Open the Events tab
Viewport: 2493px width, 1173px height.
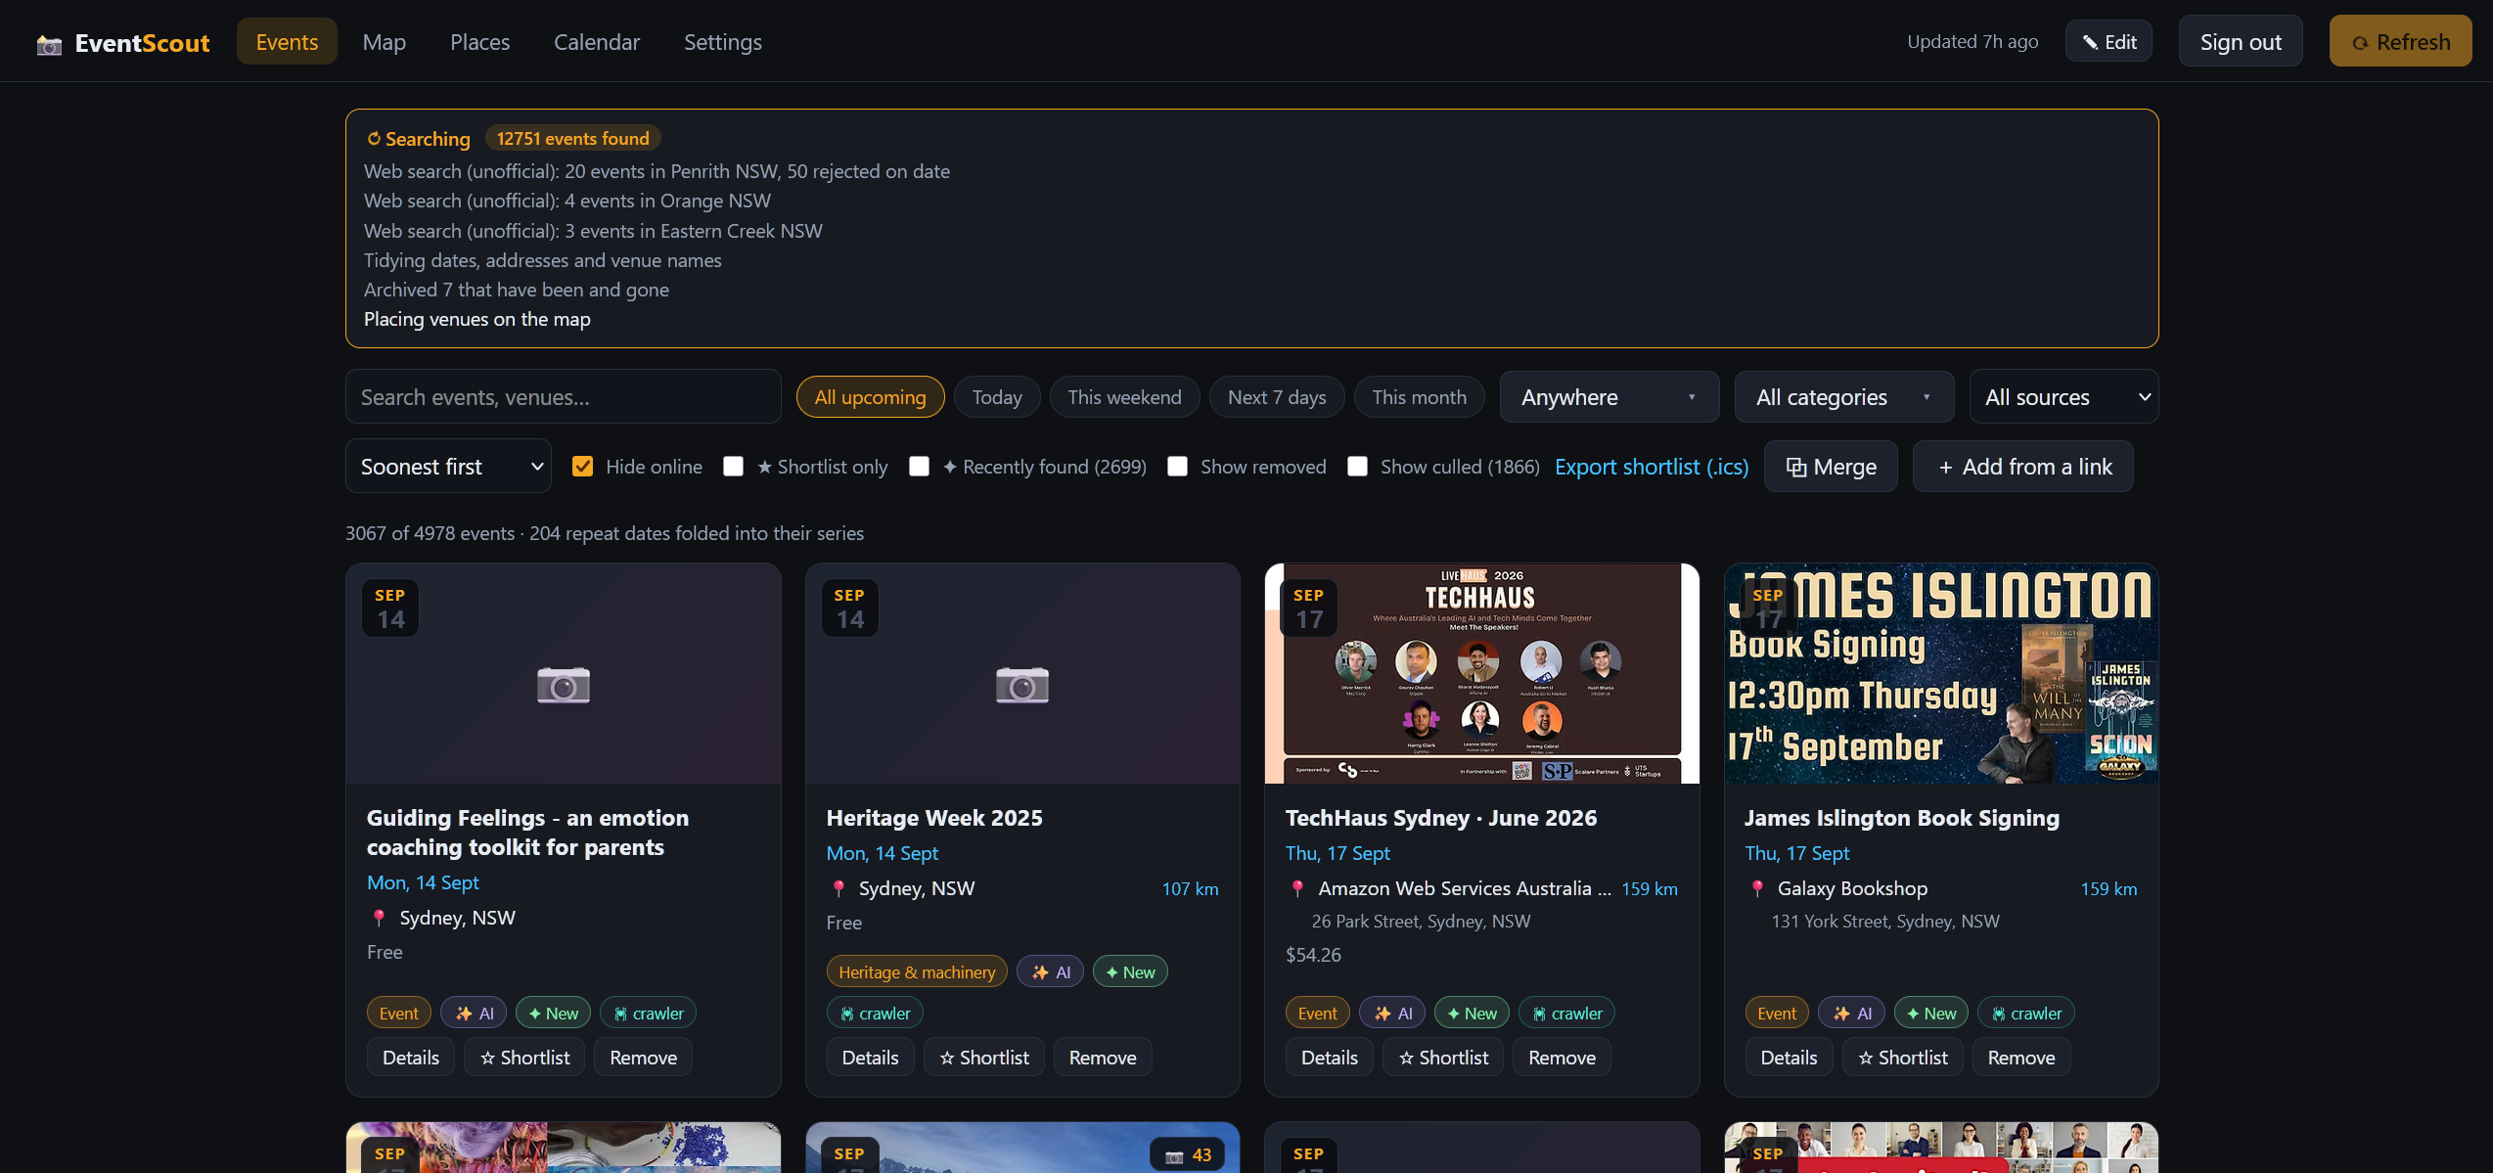tap(287, 42)
